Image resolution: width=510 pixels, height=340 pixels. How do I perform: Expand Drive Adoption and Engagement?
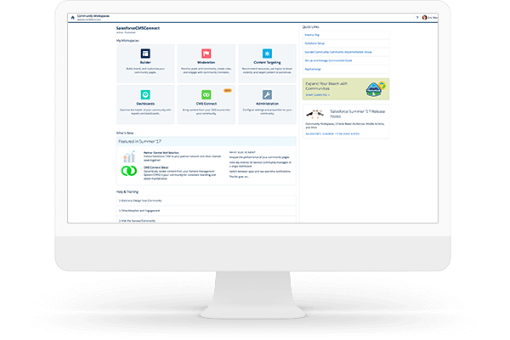[207, 211]
